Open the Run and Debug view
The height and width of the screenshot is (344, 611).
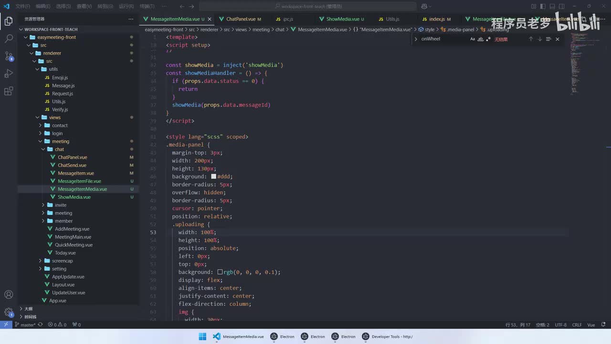click(9, 74)
